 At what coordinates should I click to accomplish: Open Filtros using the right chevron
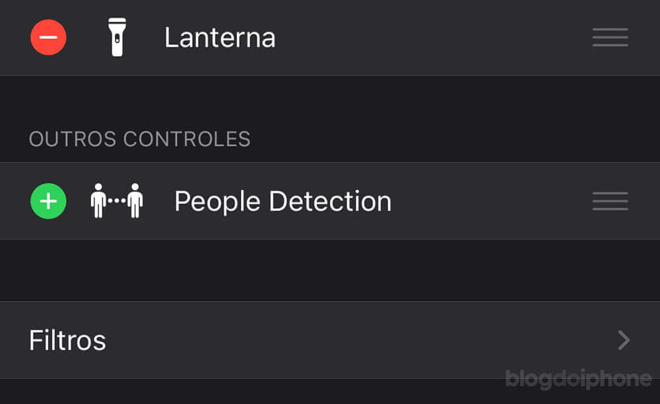click(x=624, y=340)
